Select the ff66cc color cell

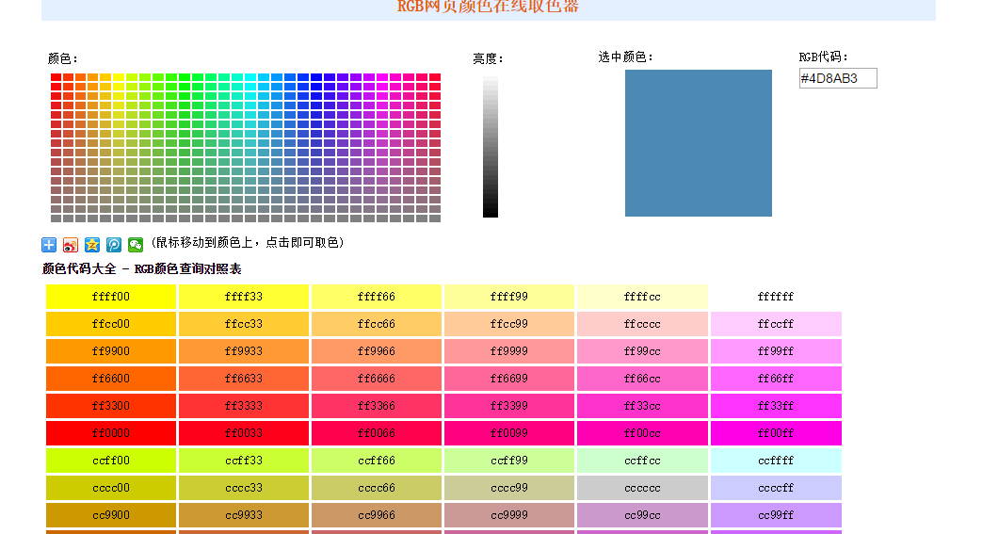pyautogui.click(x=642, y=379)
